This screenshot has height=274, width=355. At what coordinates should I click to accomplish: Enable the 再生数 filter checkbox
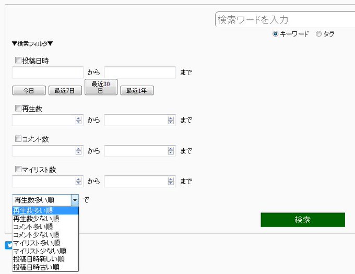point(18,108)
